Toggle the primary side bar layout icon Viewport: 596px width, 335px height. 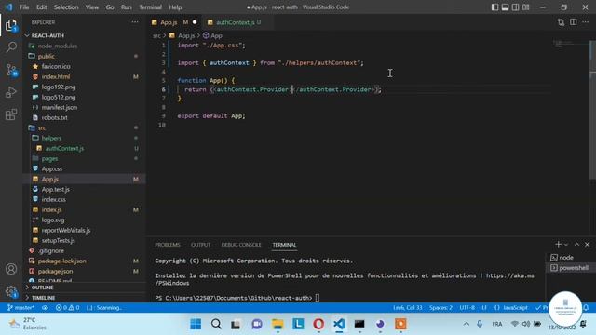click(494, 7)
